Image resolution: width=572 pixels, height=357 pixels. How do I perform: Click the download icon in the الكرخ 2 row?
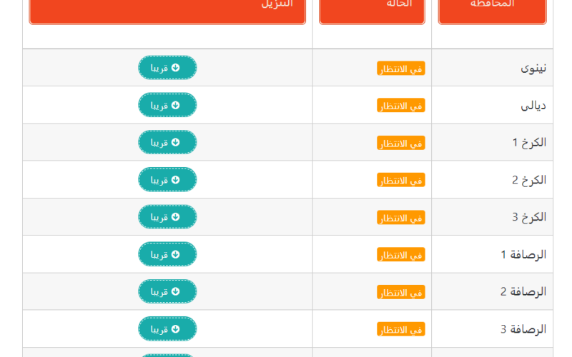[175, 180]
